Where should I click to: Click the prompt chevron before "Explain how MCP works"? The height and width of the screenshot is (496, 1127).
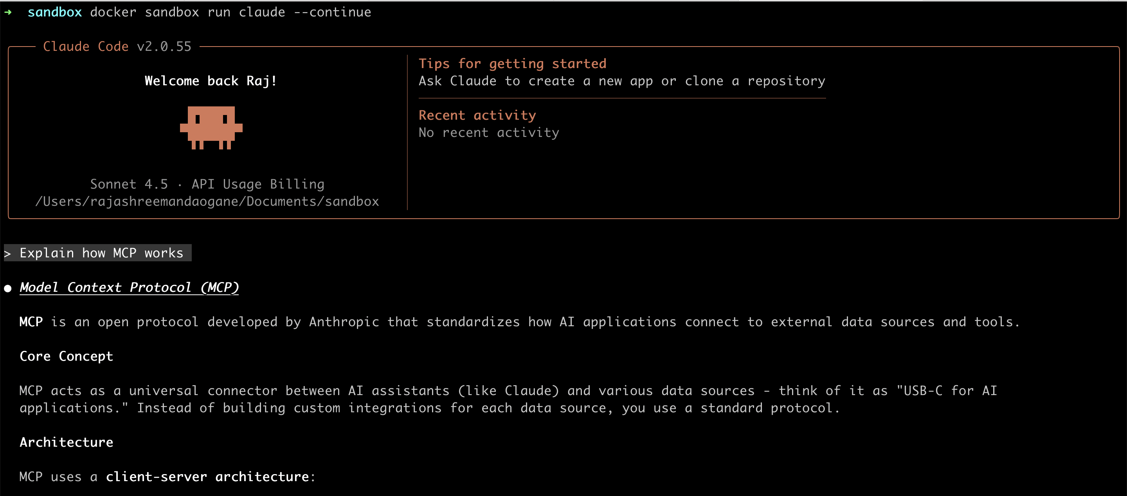[7, 253]
